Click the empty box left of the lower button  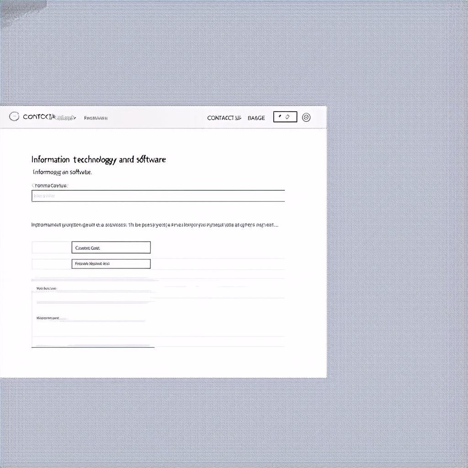pyautogui.click(x=52, y=264)
